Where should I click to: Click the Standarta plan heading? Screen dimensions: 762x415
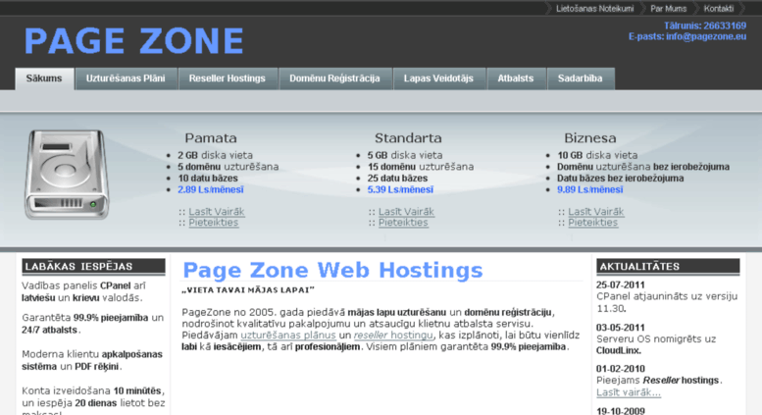pos(408,138)
